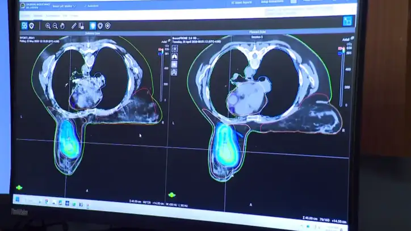Viewport: 411px width, 231px height.
Task: Click the blue lower dose handle on right scale
Action: pyautogui.click(x=340, y=53)
